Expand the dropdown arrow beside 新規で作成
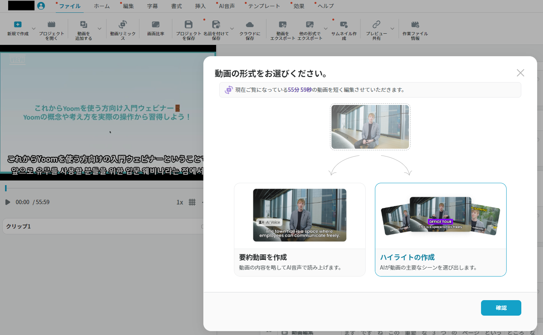 (34, 29)
